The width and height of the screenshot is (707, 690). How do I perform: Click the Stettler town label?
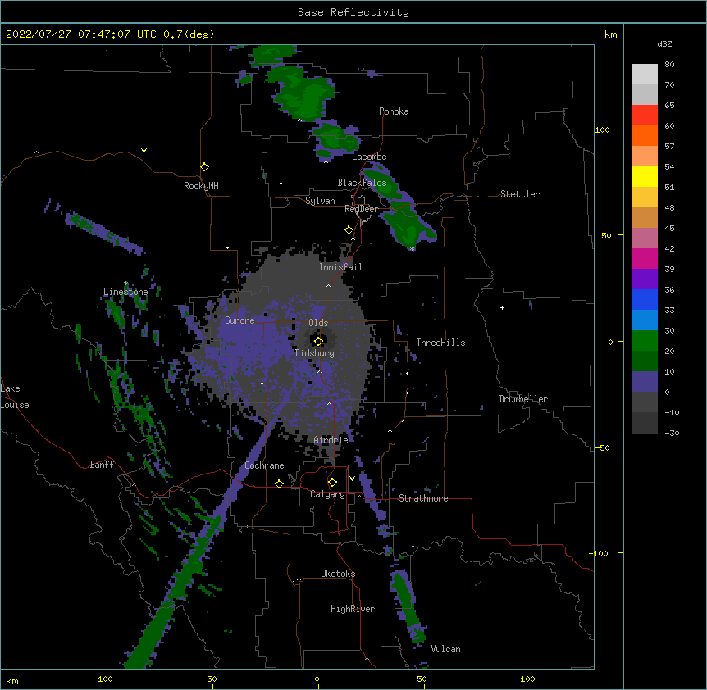pos(520,194)
